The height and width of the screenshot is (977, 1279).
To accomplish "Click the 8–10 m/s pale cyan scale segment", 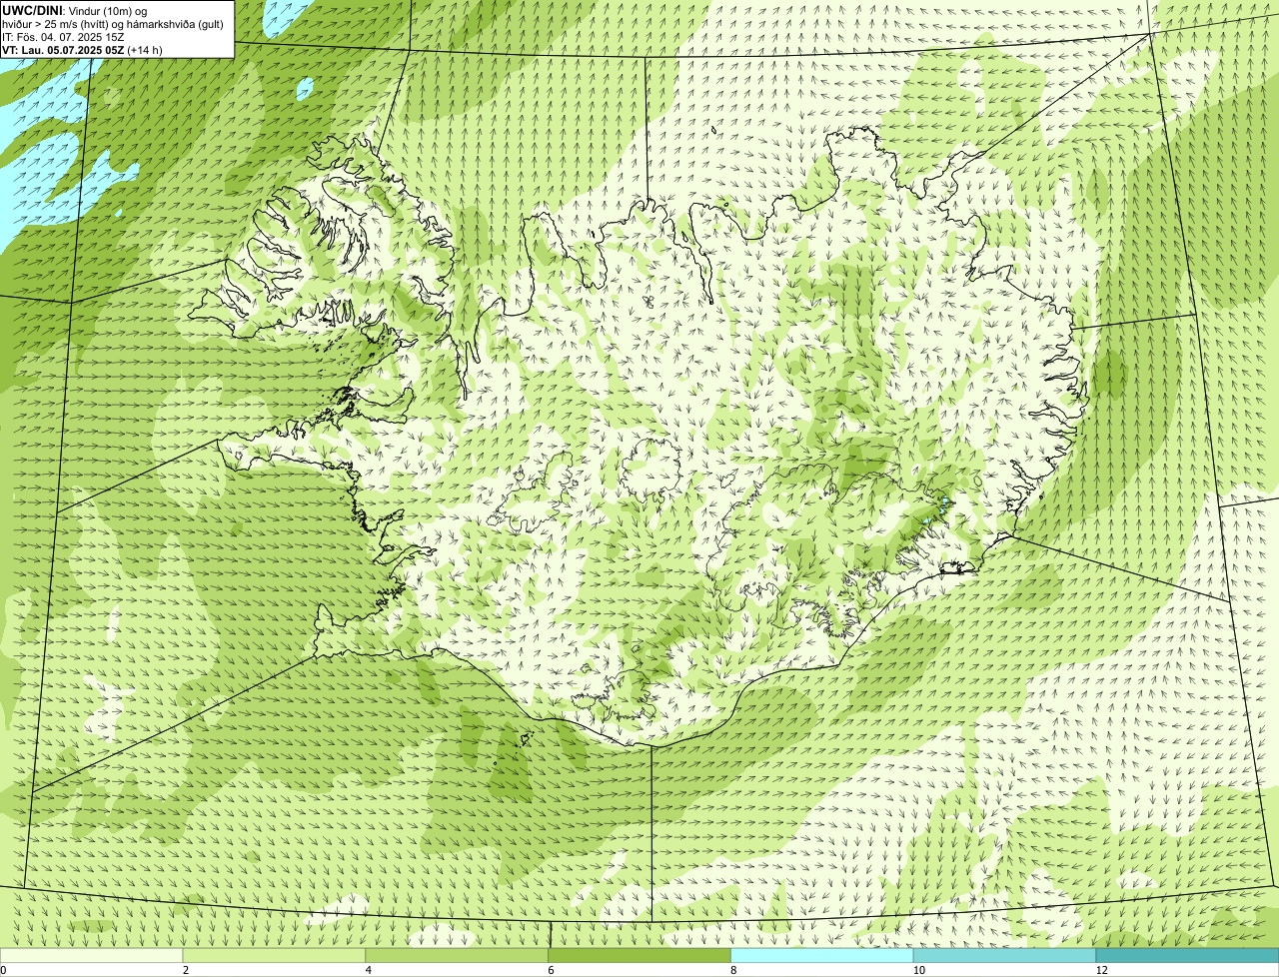I will 822,956.
